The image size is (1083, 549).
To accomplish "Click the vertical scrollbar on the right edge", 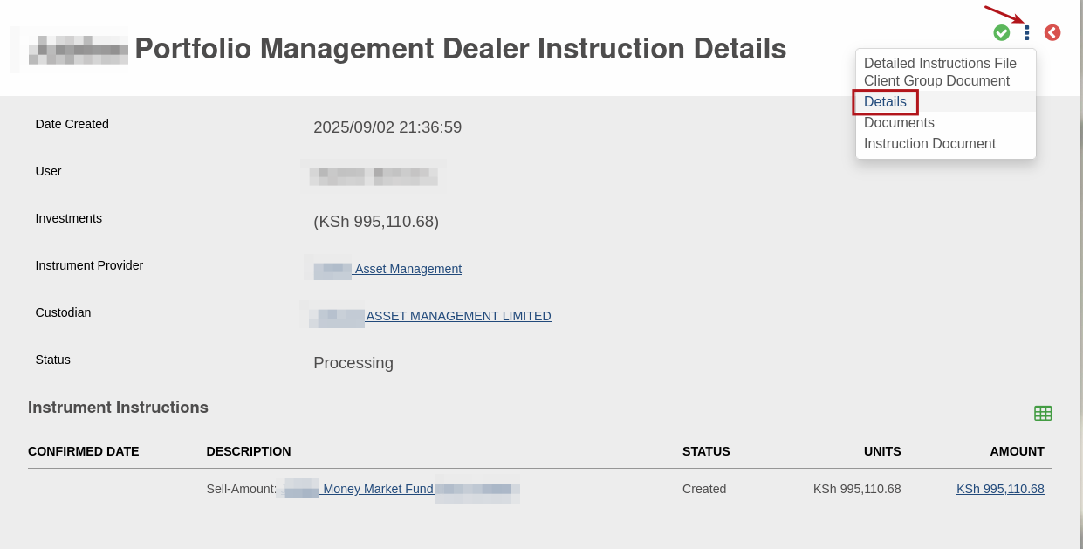I will [x=1080, y=274].
